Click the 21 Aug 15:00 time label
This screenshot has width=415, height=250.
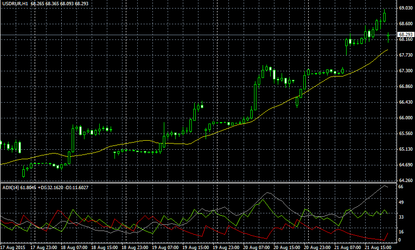click(378, 247)
